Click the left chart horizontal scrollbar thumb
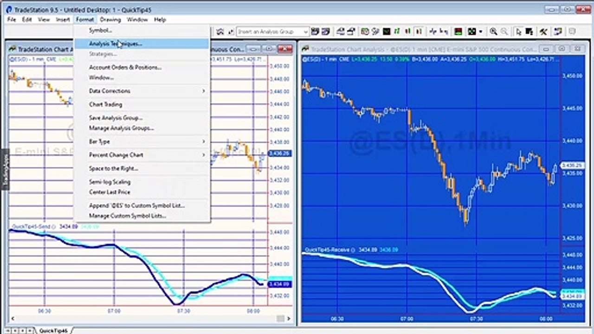The width and height of the screenshot is (594, 334). (x=280, y=318)
